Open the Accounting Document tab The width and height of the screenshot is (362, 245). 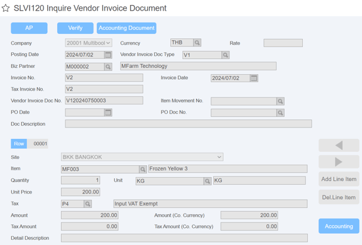[x=126, y=28]
